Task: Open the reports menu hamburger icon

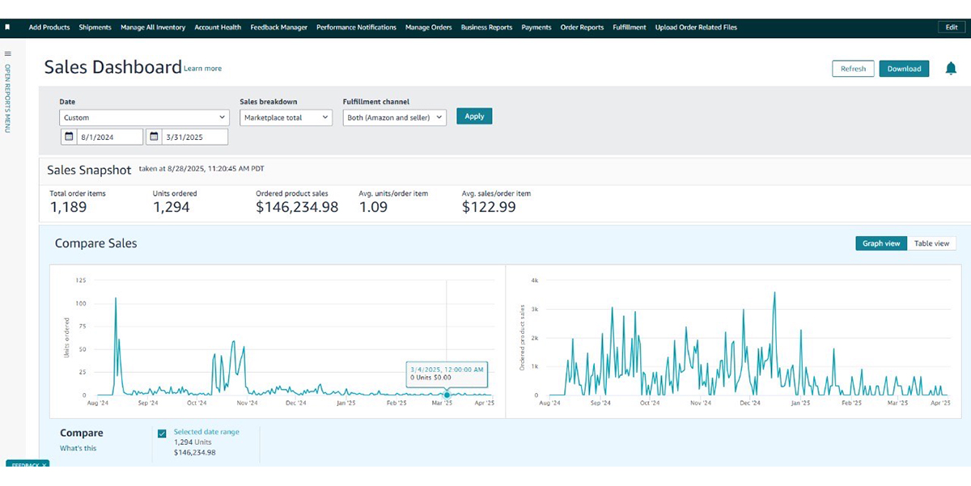Action: click(x=8, y=53)
